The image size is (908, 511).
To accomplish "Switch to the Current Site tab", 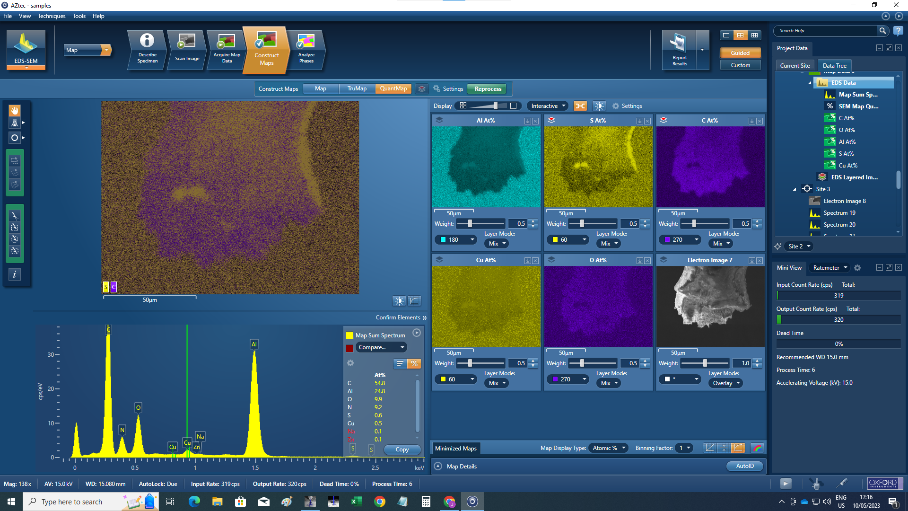I will pyautogui.click(x=794, y=66).
